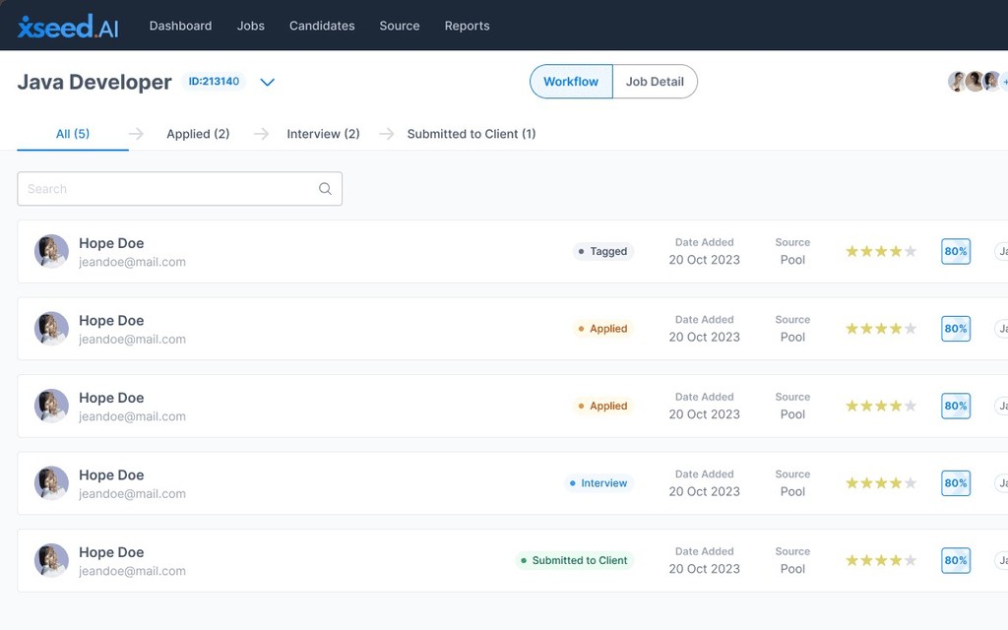This screenshot has height=630, width=1008.
Task: Open Hope Doe's avatar in the Tagged row
Action: [51, 251]
